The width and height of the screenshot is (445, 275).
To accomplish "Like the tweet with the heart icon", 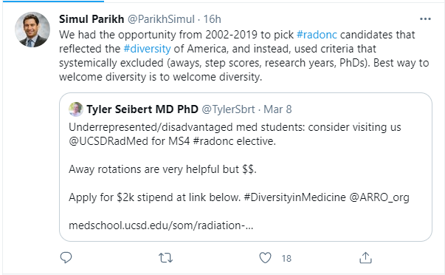I will click(x=266, y=258).
